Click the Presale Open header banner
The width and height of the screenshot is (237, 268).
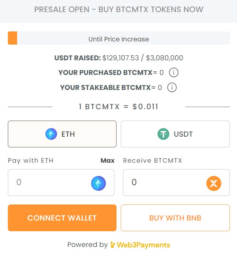click(118, 11)
